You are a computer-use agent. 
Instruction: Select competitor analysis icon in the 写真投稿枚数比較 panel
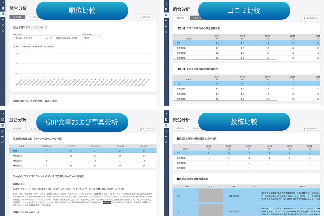(x=3, y=125)
